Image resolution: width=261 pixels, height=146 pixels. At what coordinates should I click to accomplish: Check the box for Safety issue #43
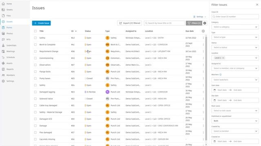tap(35, 38)
